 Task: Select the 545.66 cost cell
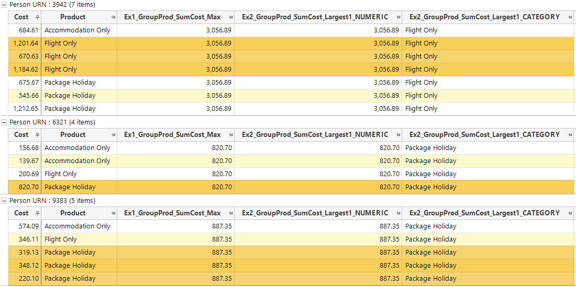click(25, 96)
